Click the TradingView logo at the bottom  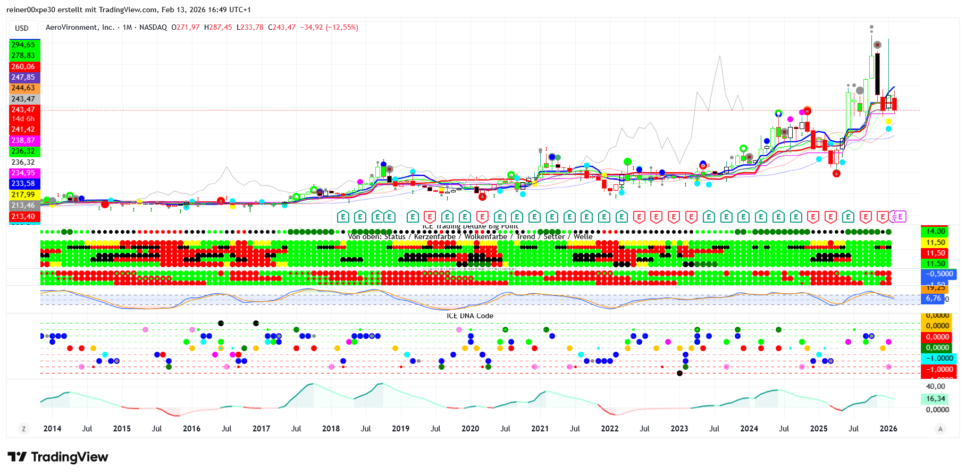point(58,457)
